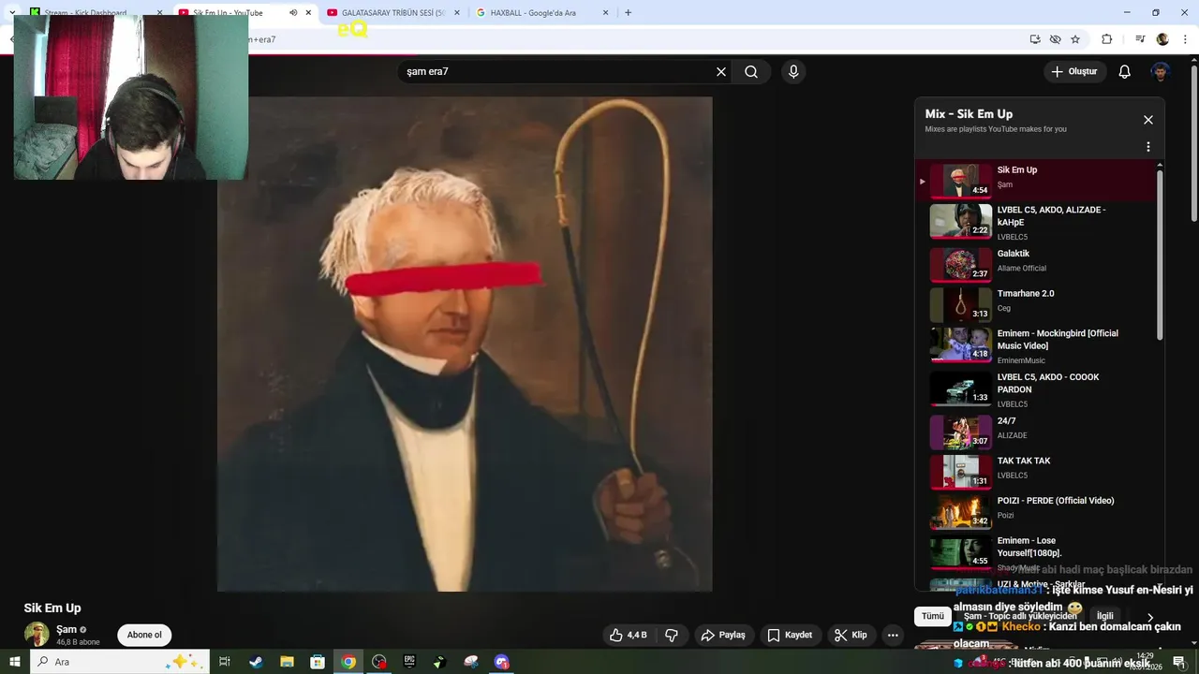
Task: Play Eminem - Lose Yourself[1080p]
Action: [1036, 552]
